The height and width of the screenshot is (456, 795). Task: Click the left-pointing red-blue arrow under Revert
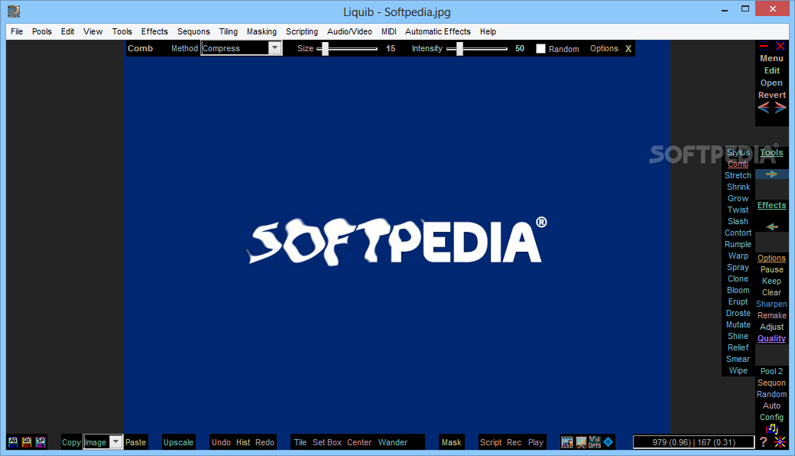764,108
